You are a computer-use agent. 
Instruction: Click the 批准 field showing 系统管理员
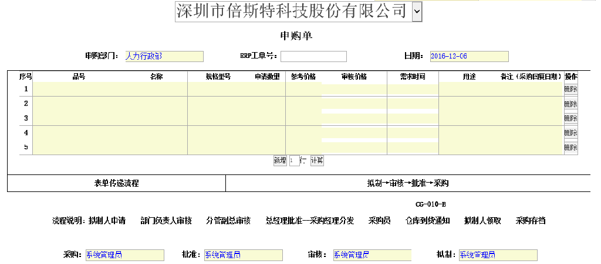tap(244, 255)
